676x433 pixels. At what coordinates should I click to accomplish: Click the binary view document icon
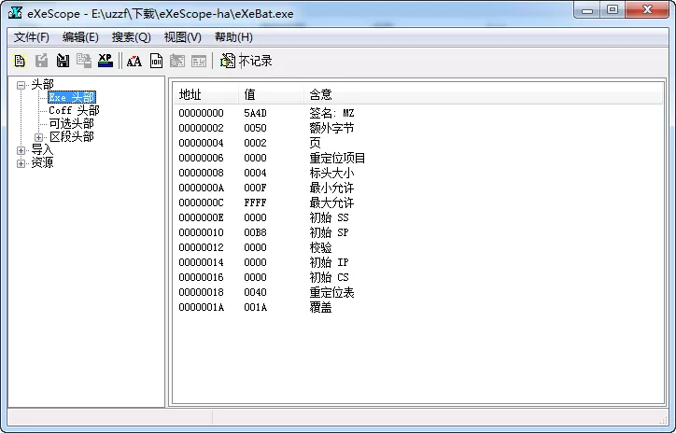[157, 61]
